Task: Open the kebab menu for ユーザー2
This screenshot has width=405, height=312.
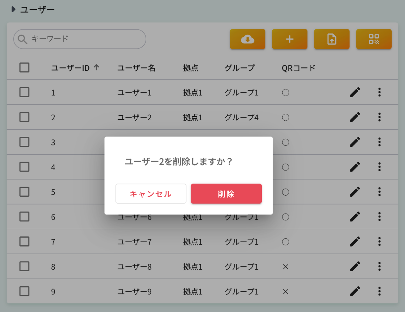Action: 379,117
